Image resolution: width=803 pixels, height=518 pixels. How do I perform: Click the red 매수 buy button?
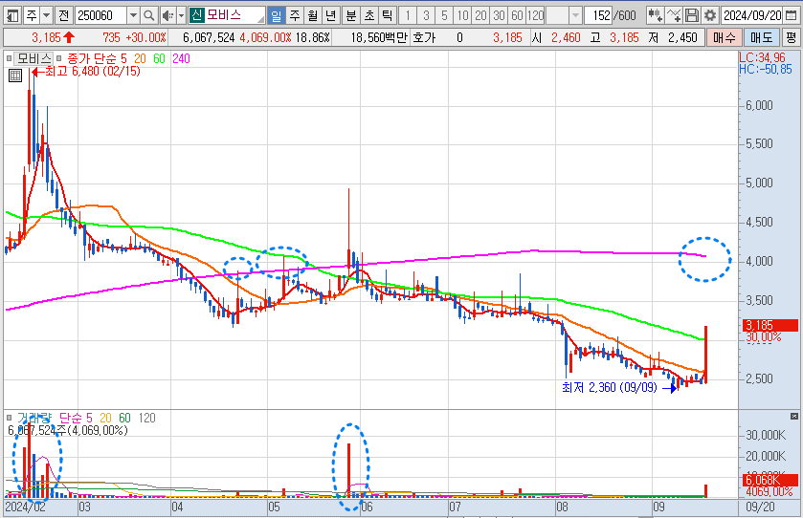724,37
